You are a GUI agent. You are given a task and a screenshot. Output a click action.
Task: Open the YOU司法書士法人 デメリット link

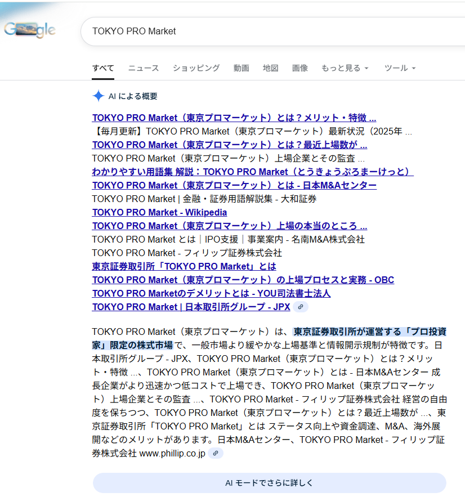[211, 293]
